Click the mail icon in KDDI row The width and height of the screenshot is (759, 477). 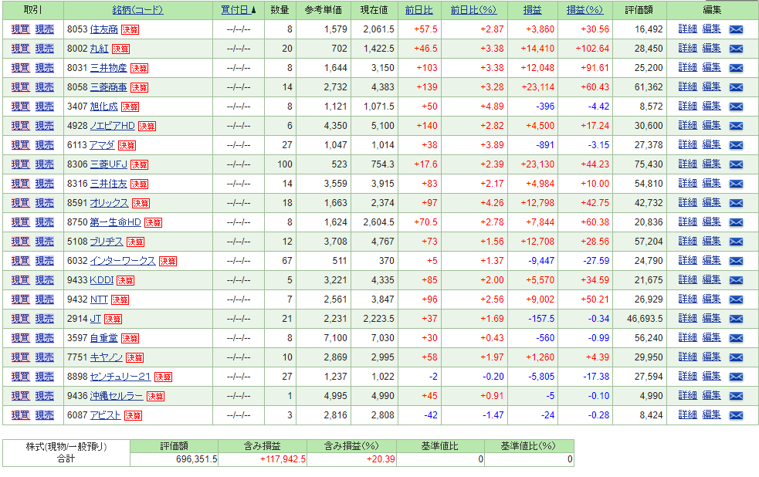tap(736, 281)
